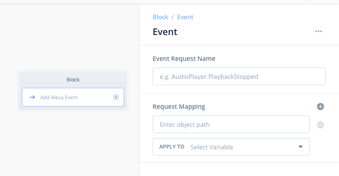Click the breadcrumb slash separator
The height and width of the screenshot is (176, 339).
point(173,17)
